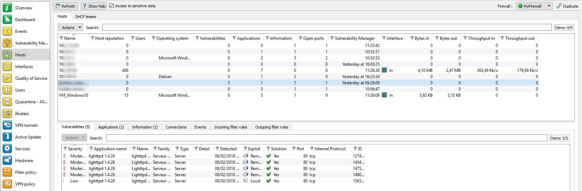Open filter on the Severity column
582x191 pixels.
(65, 149)
